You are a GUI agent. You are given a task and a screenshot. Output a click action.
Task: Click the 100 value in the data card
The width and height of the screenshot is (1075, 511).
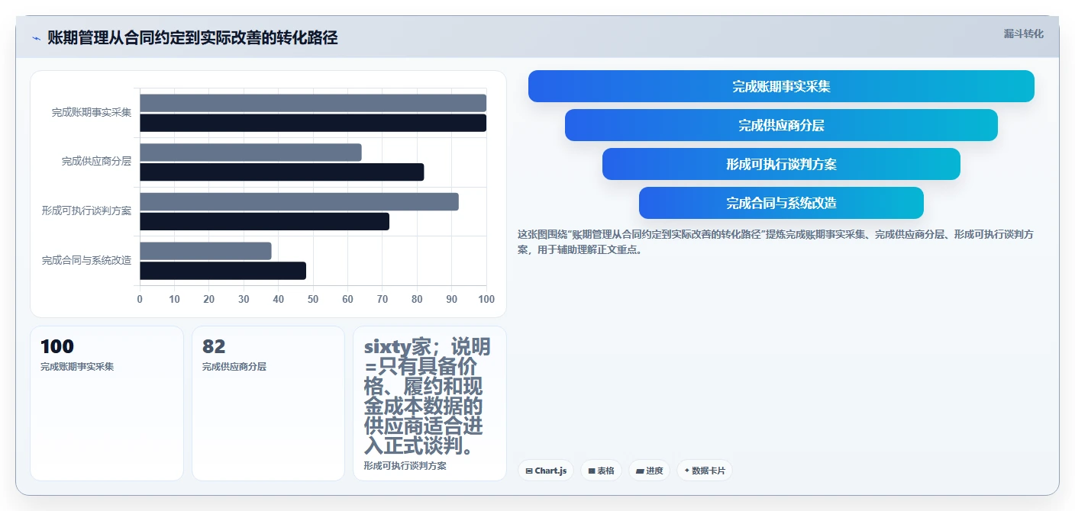point(57,347)
